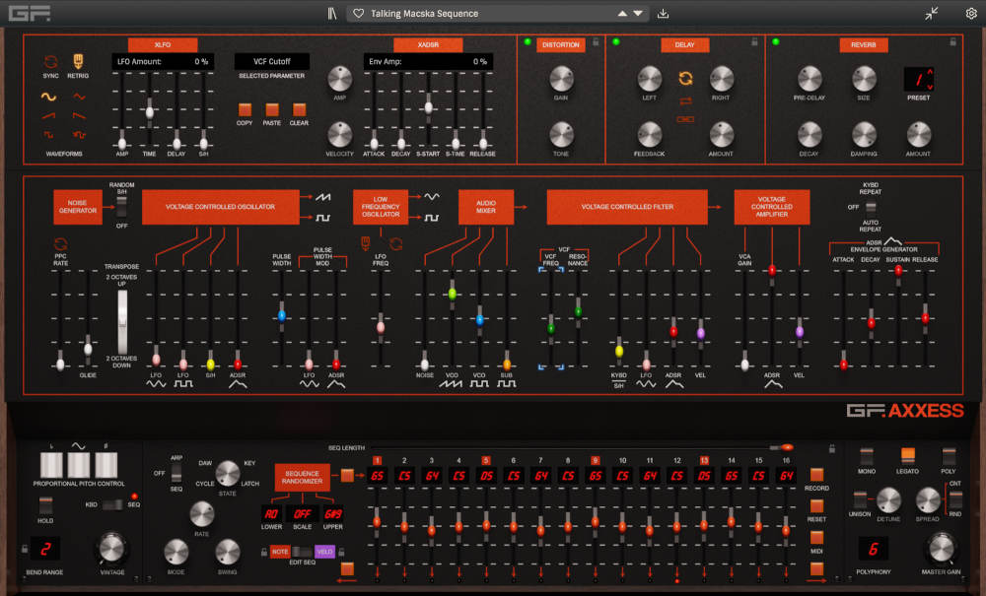The width and height of the screenshot is (986, 596).
Task: Trigger the SEQUENCE RANDOMIZER button
Action: tap(300, 478)
